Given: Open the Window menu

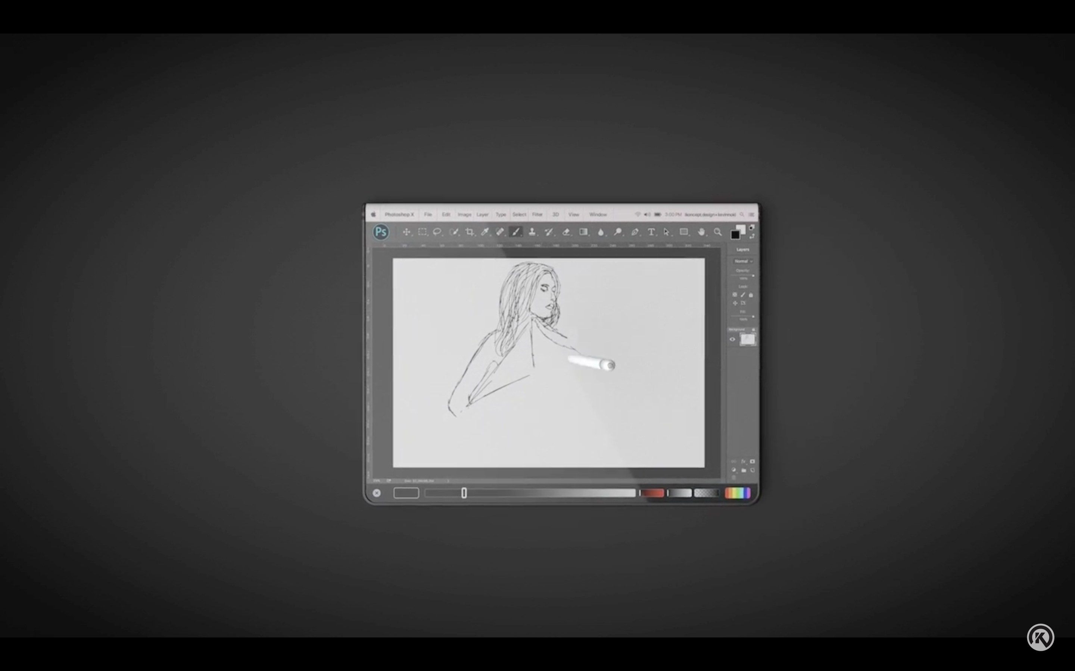Looking at the screenshot, I should pyautogui.click(x=598, y=214).
